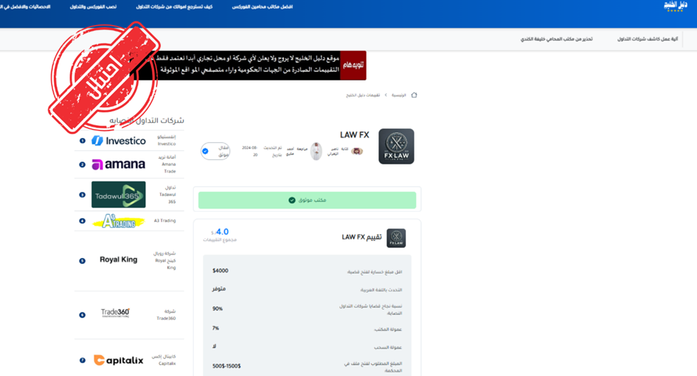Click the small FX LAW rating logo
This screenshot has width=697, height=376.
tap(396, 238)
